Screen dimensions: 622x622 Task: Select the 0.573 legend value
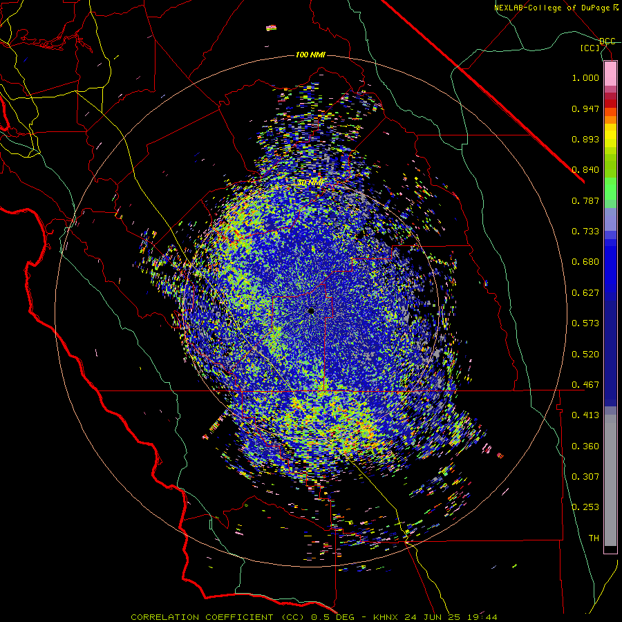coord(585,323)
